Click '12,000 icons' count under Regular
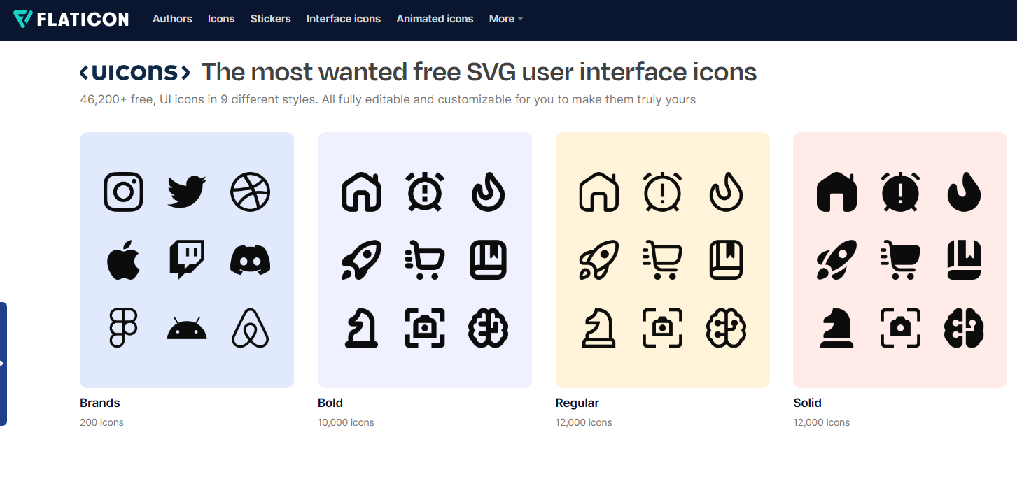 click(x=584, y=422)
